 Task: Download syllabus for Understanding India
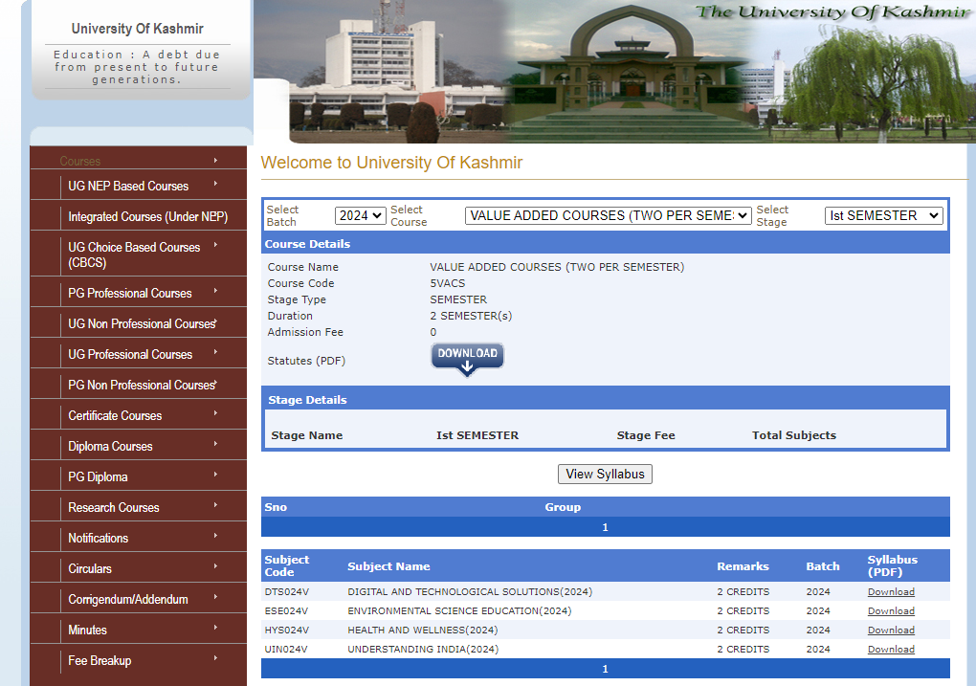891,650
